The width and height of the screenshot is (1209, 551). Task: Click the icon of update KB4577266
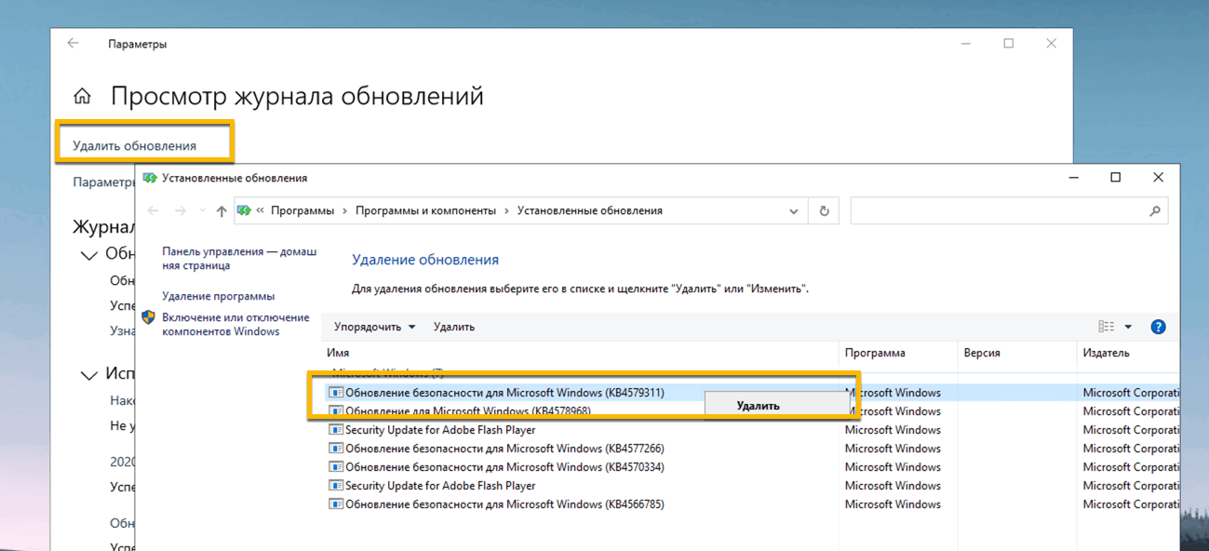pos(336,449)
